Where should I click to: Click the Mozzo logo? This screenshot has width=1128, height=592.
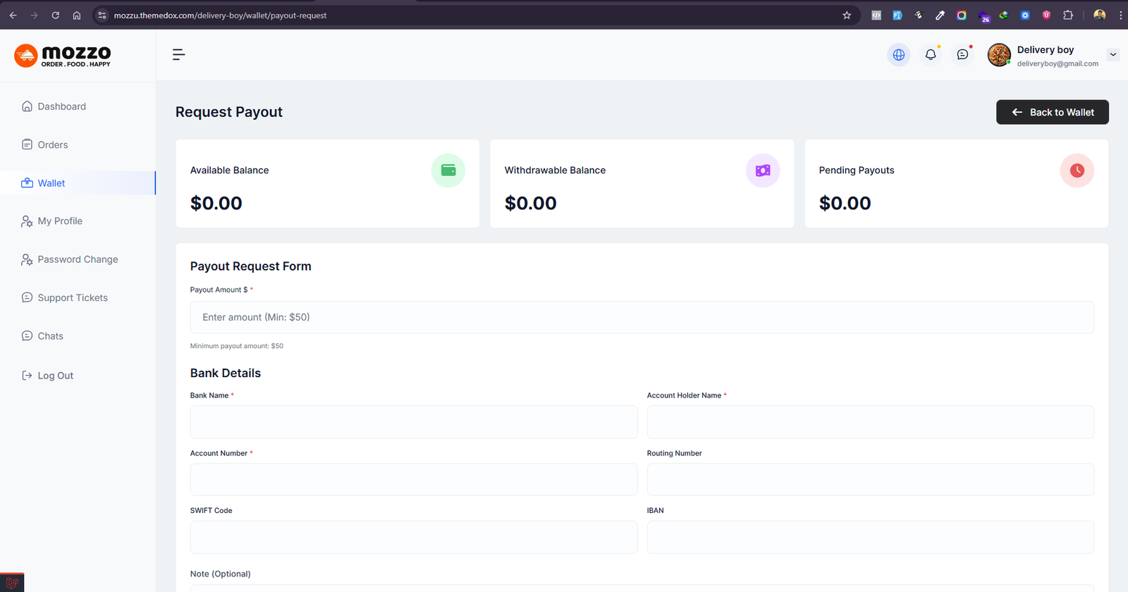(x=63, y=55)
